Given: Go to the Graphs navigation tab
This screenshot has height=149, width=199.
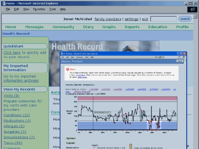Looking at the screenshot, I should pyautogui.click(x=109, y=27).
